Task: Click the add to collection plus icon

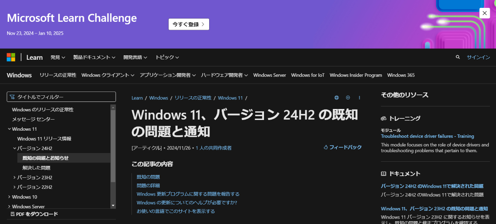Action: 348,98
